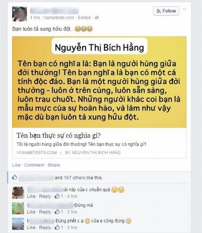Click the Edited history link

[84, 18]
